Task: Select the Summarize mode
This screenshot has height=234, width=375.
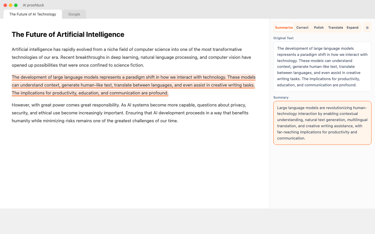Action: click(284, 27)
